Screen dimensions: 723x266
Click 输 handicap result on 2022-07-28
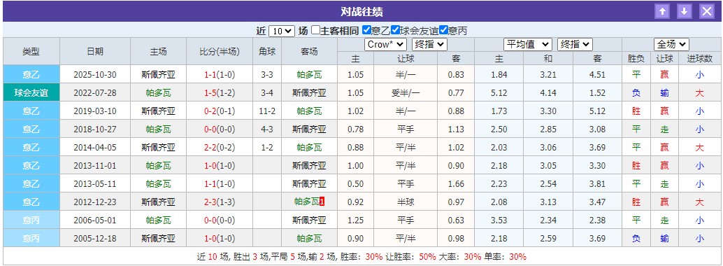(664, 93)
